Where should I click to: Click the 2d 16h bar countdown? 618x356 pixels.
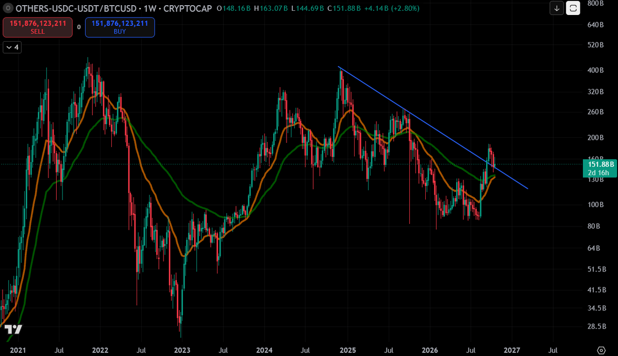[598, 173]
